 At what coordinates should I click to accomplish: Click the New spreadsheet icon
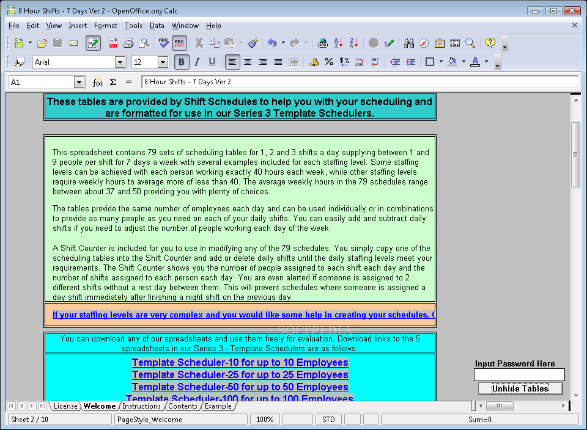pos(19,43)
